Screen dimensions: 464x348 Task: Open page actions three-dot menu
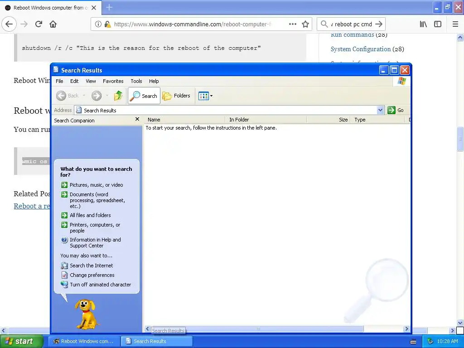click(x=293, y=24)
